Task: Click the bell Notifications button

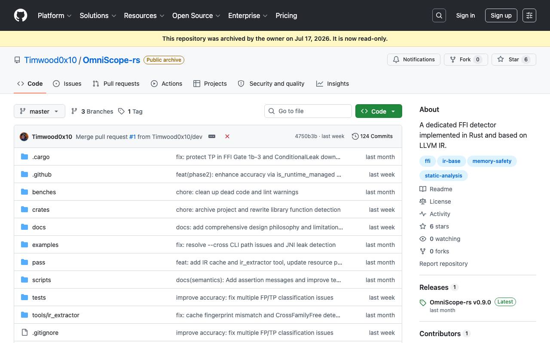Action: [x=414, y=60]
